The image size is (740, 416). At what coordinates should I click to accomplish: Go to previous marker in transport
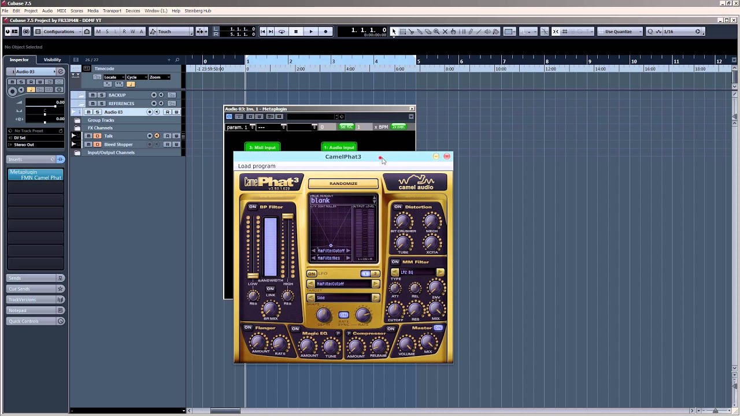tap(263, 32)
